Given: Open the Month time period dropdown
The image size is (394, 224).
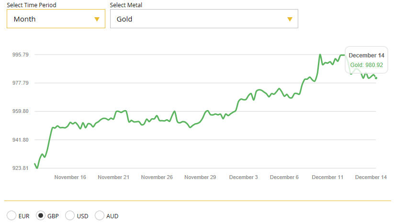Looking at the screenshot, I should pos(56,19).
